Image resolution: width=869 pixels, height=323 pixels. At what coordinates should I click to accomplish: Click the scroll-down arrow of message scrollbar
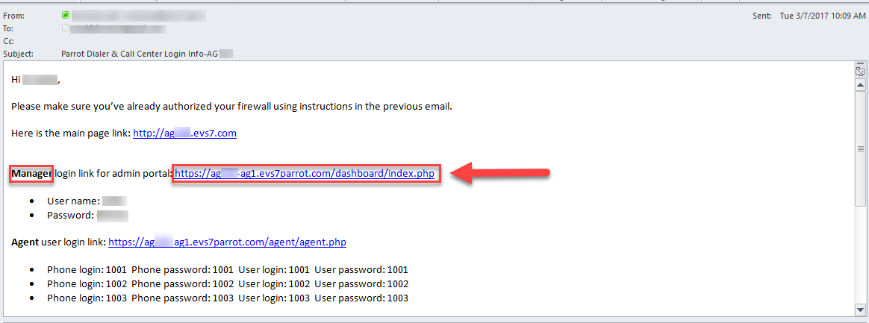[860, 308]
